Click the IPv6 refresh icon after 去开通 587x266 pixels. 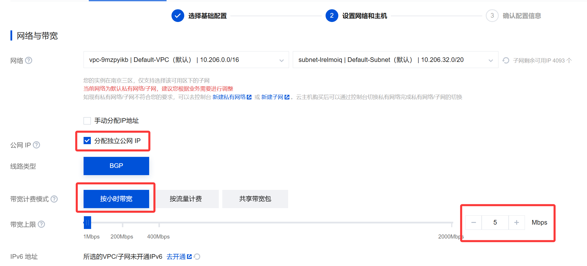point(197,256)
